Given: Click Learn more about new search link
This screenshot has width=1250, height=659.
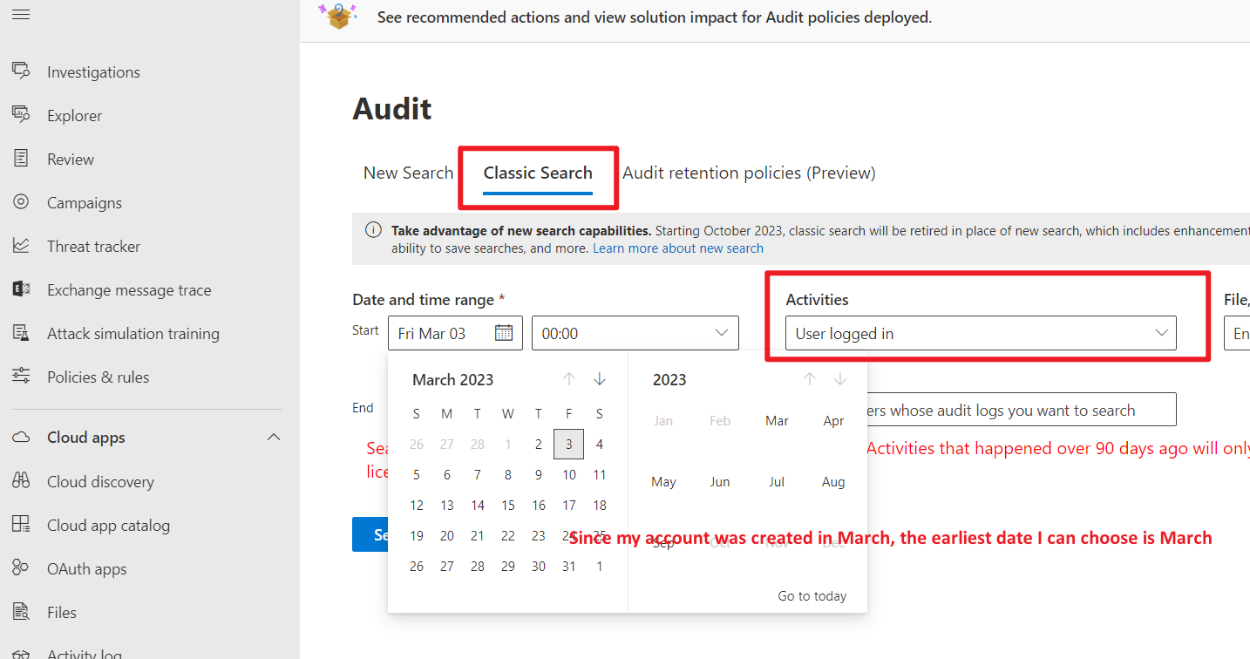Looking at the screenshot, I should click(x=678, y=248).
